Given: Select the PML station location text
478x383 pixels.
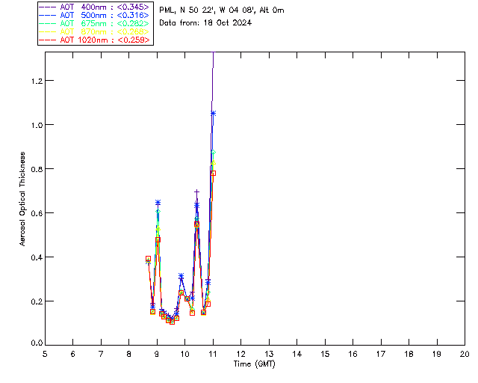Looking at the screenshot, I should (222, 10).
